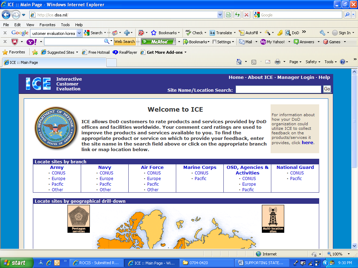Viewport: 358px width, 268px height.
Task: Click the Print icon in command bar
Action: click(277, 62)
